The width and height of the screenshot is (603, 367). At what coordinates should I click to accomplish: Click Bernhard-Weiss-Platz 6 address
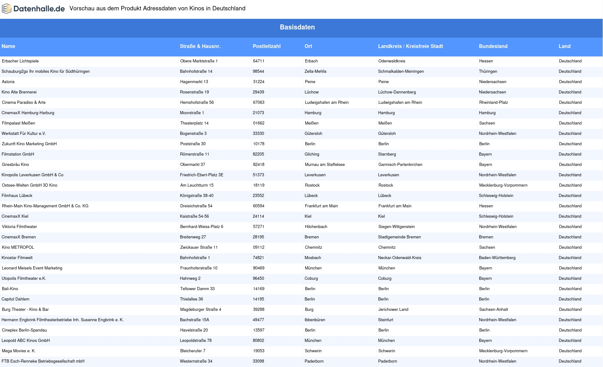(x=202, y=227)
